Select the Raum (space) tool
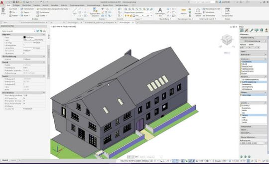The width and height of the screenshot is (269, 185). tap(25, 16)
